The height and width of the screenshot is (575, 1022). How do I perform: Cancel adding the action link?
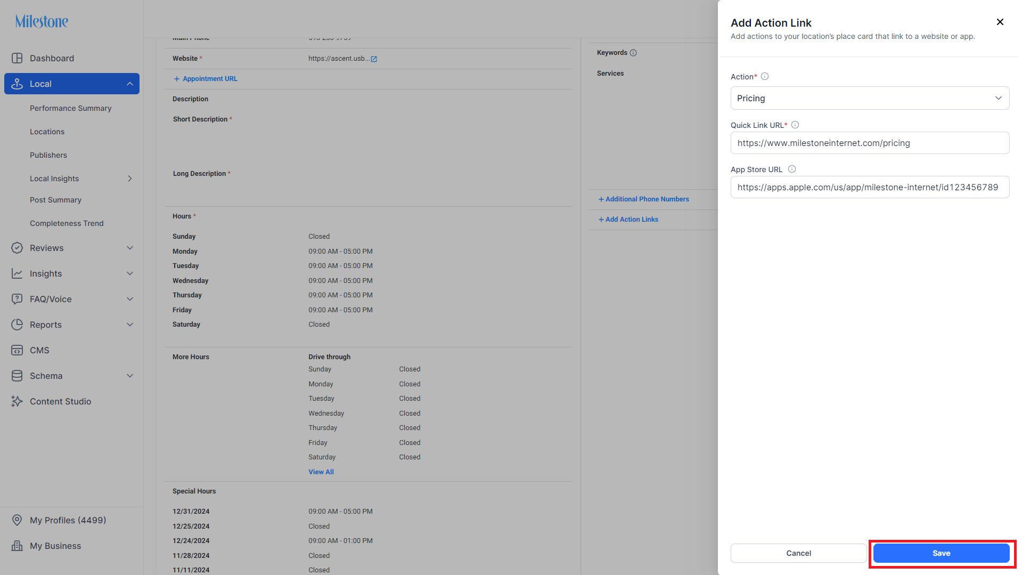[798, 553]
